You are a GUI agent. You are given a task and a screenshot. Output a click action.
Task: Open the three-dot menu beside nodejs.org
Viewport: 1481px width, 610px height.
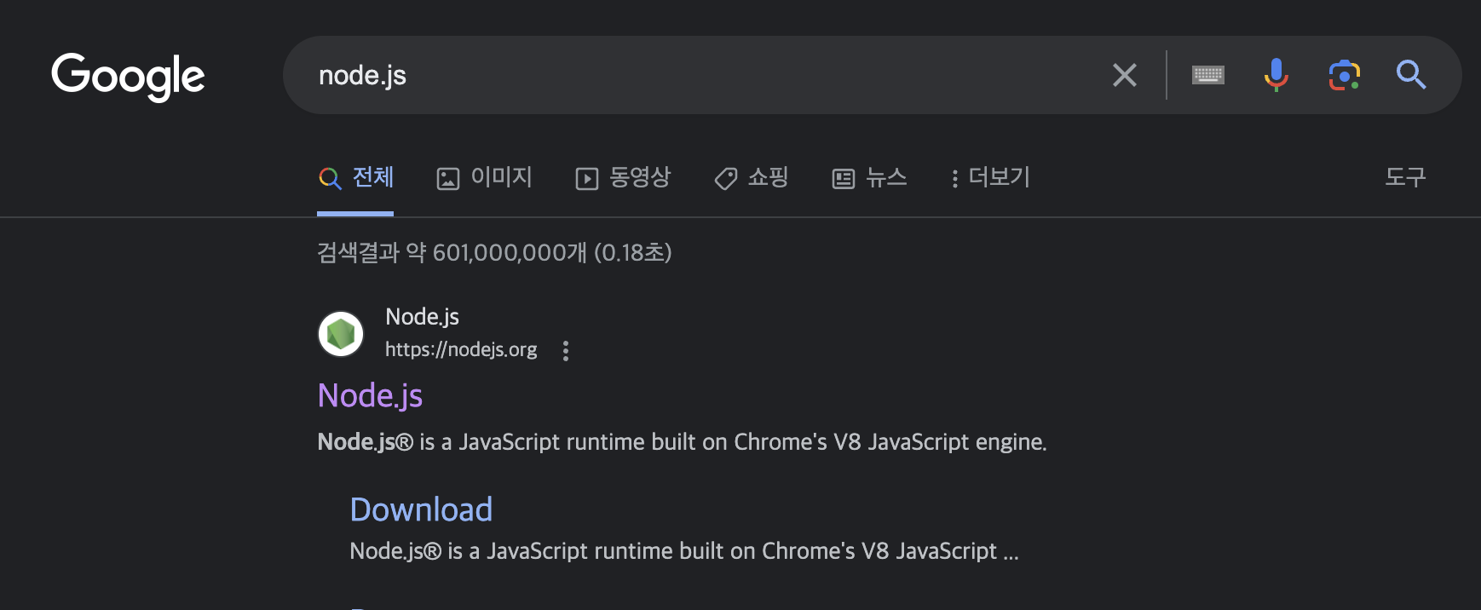(x=566, y=350)
